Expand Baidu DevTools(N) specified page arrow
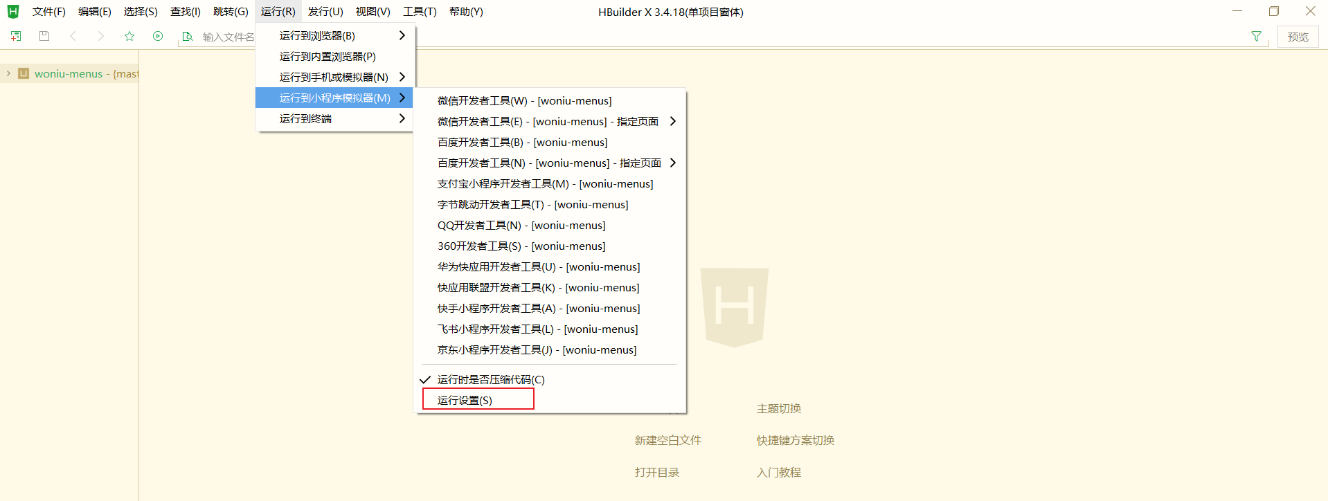 click(672, 163)
